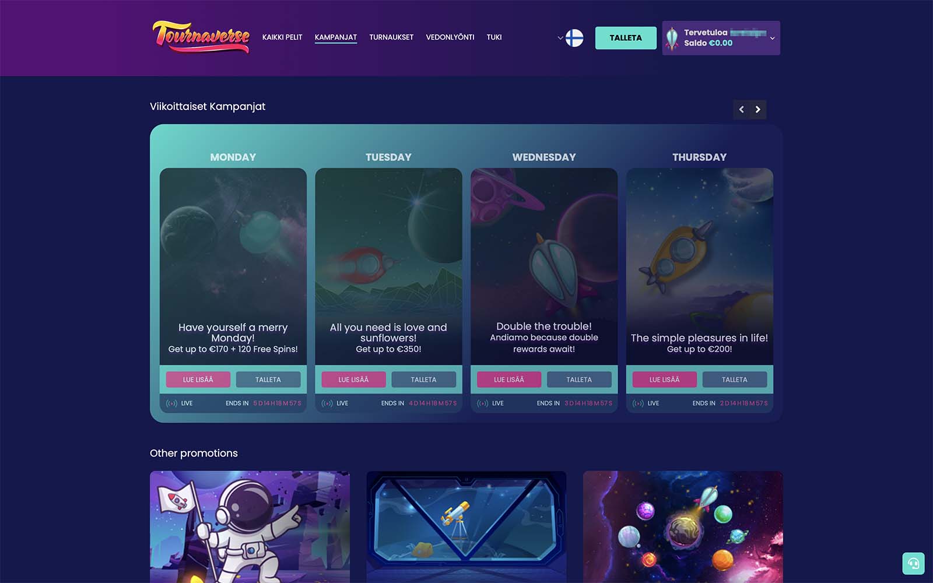This screenshot has width=933, height=583.
Task: Open the live chat support icon
Action: click(913, 563)
